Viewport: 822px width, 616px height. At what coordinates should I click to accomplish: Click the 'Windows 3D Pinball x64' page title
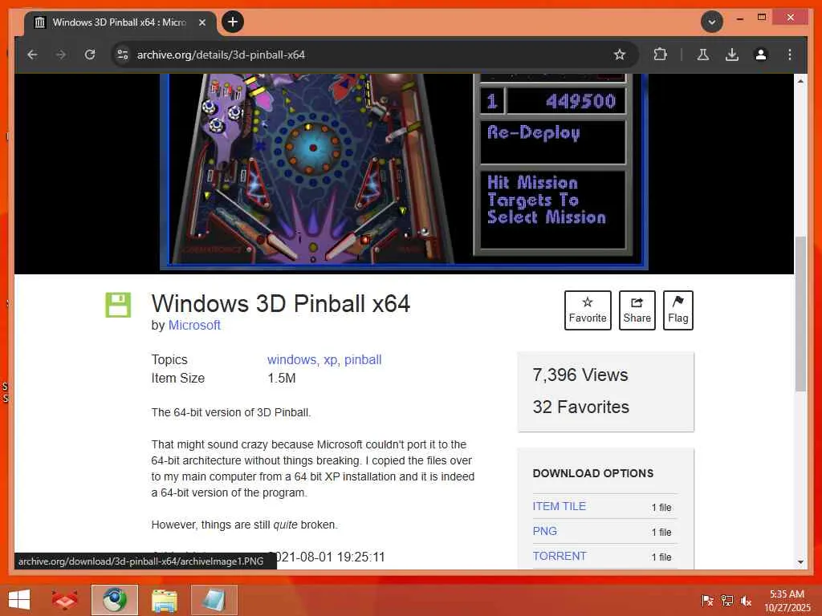[281, 304]
